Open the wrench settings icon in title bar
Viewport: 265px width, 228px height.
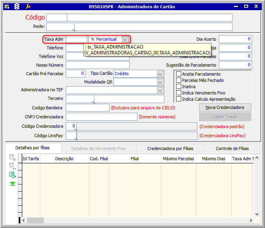click(x=28, y=7)
